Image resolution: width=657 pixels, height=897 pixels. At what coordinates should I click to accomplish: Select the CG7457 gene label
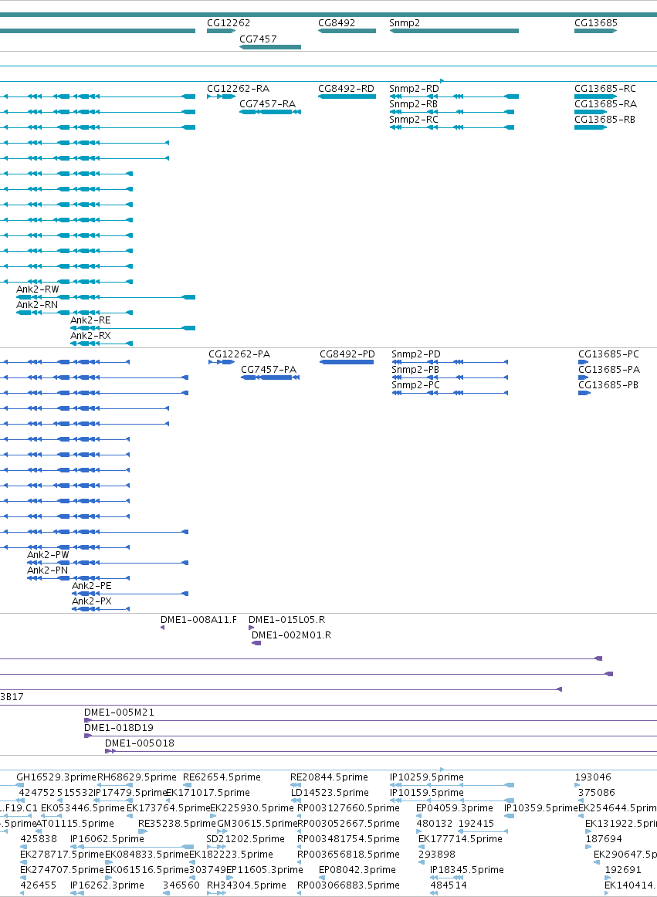click(258, 39)
